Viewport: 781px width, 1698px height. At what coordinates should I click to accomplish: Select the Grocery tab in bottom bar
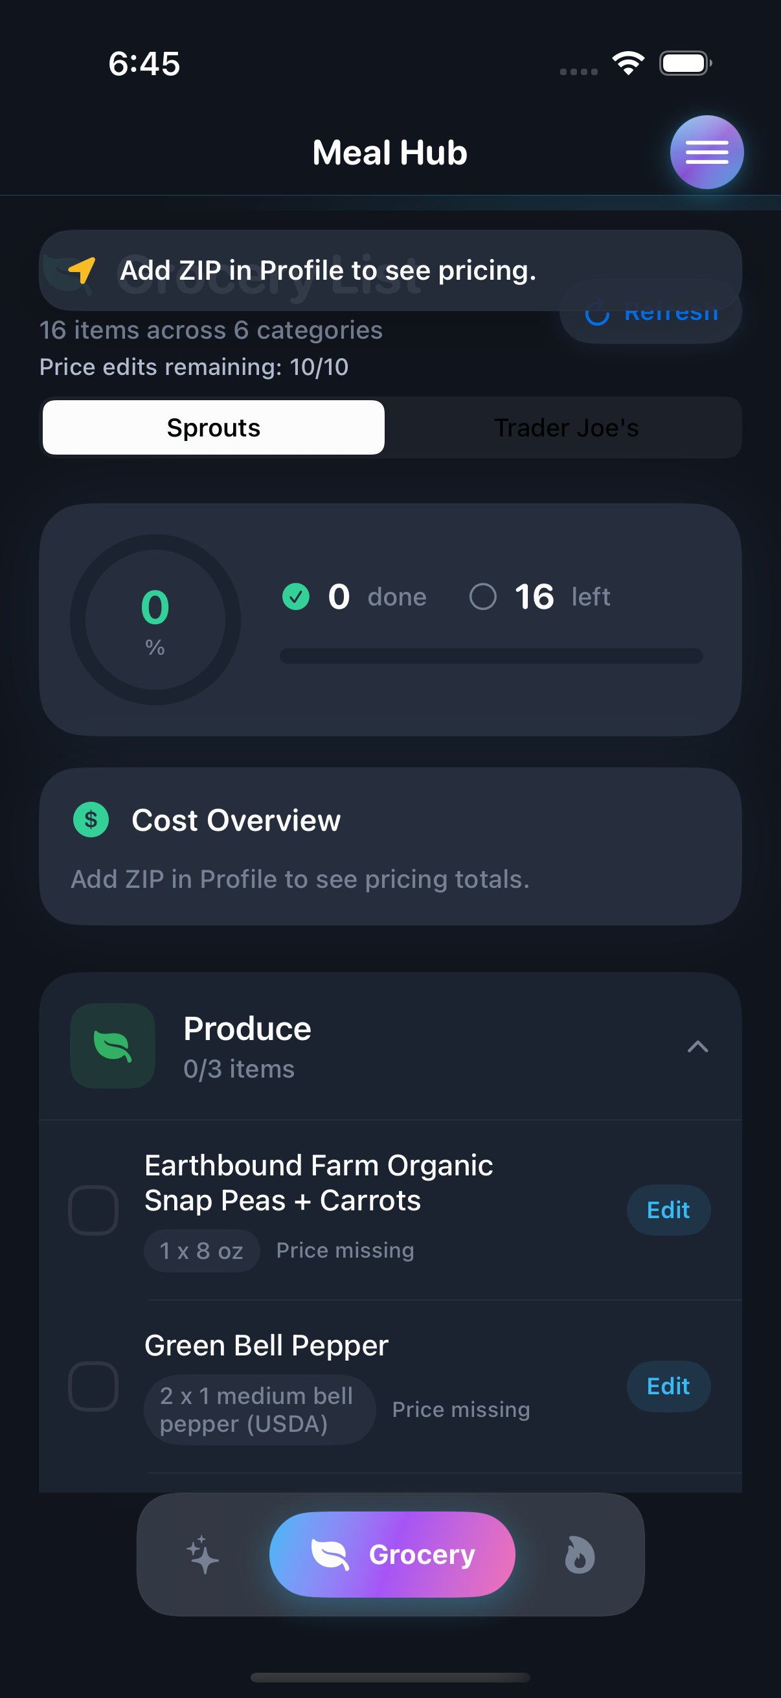pos(392,1554)
